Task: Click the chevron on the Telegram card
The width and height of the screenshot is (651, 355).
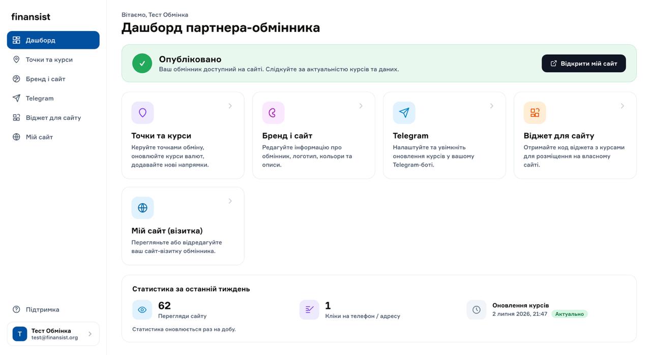Action: click(491, 106)
